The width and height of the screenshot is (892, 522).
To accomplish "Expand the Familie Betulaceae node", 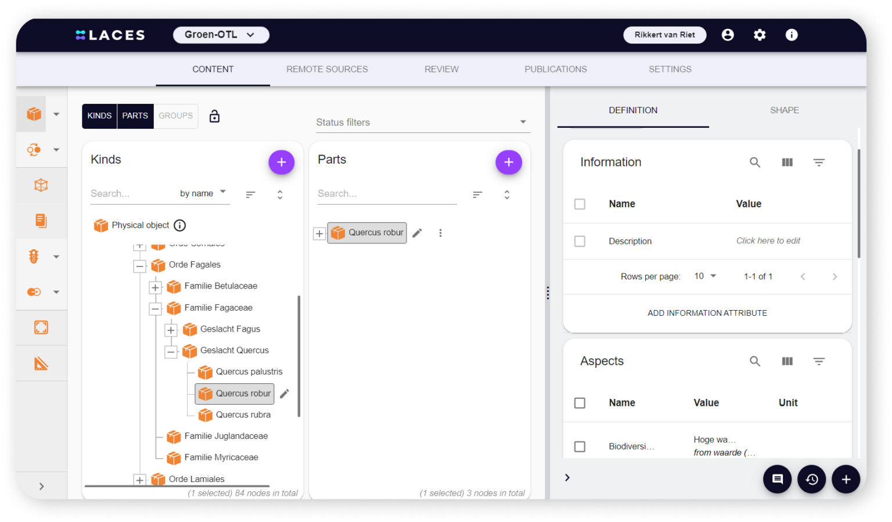I will coord(155,287).
